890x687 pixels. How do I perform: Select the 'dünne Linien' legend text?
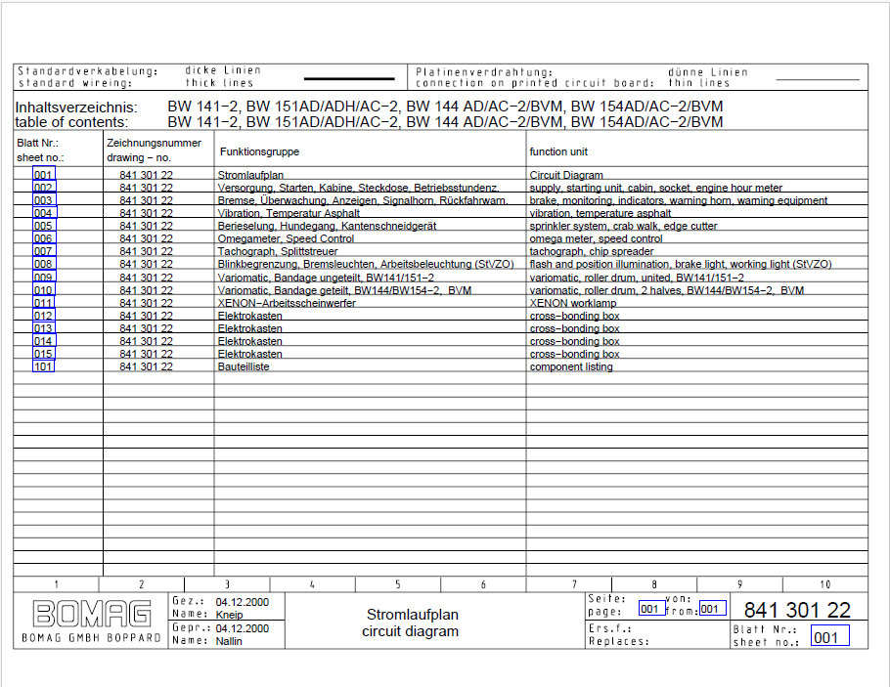pyautogui.click(x=708, y=72)
